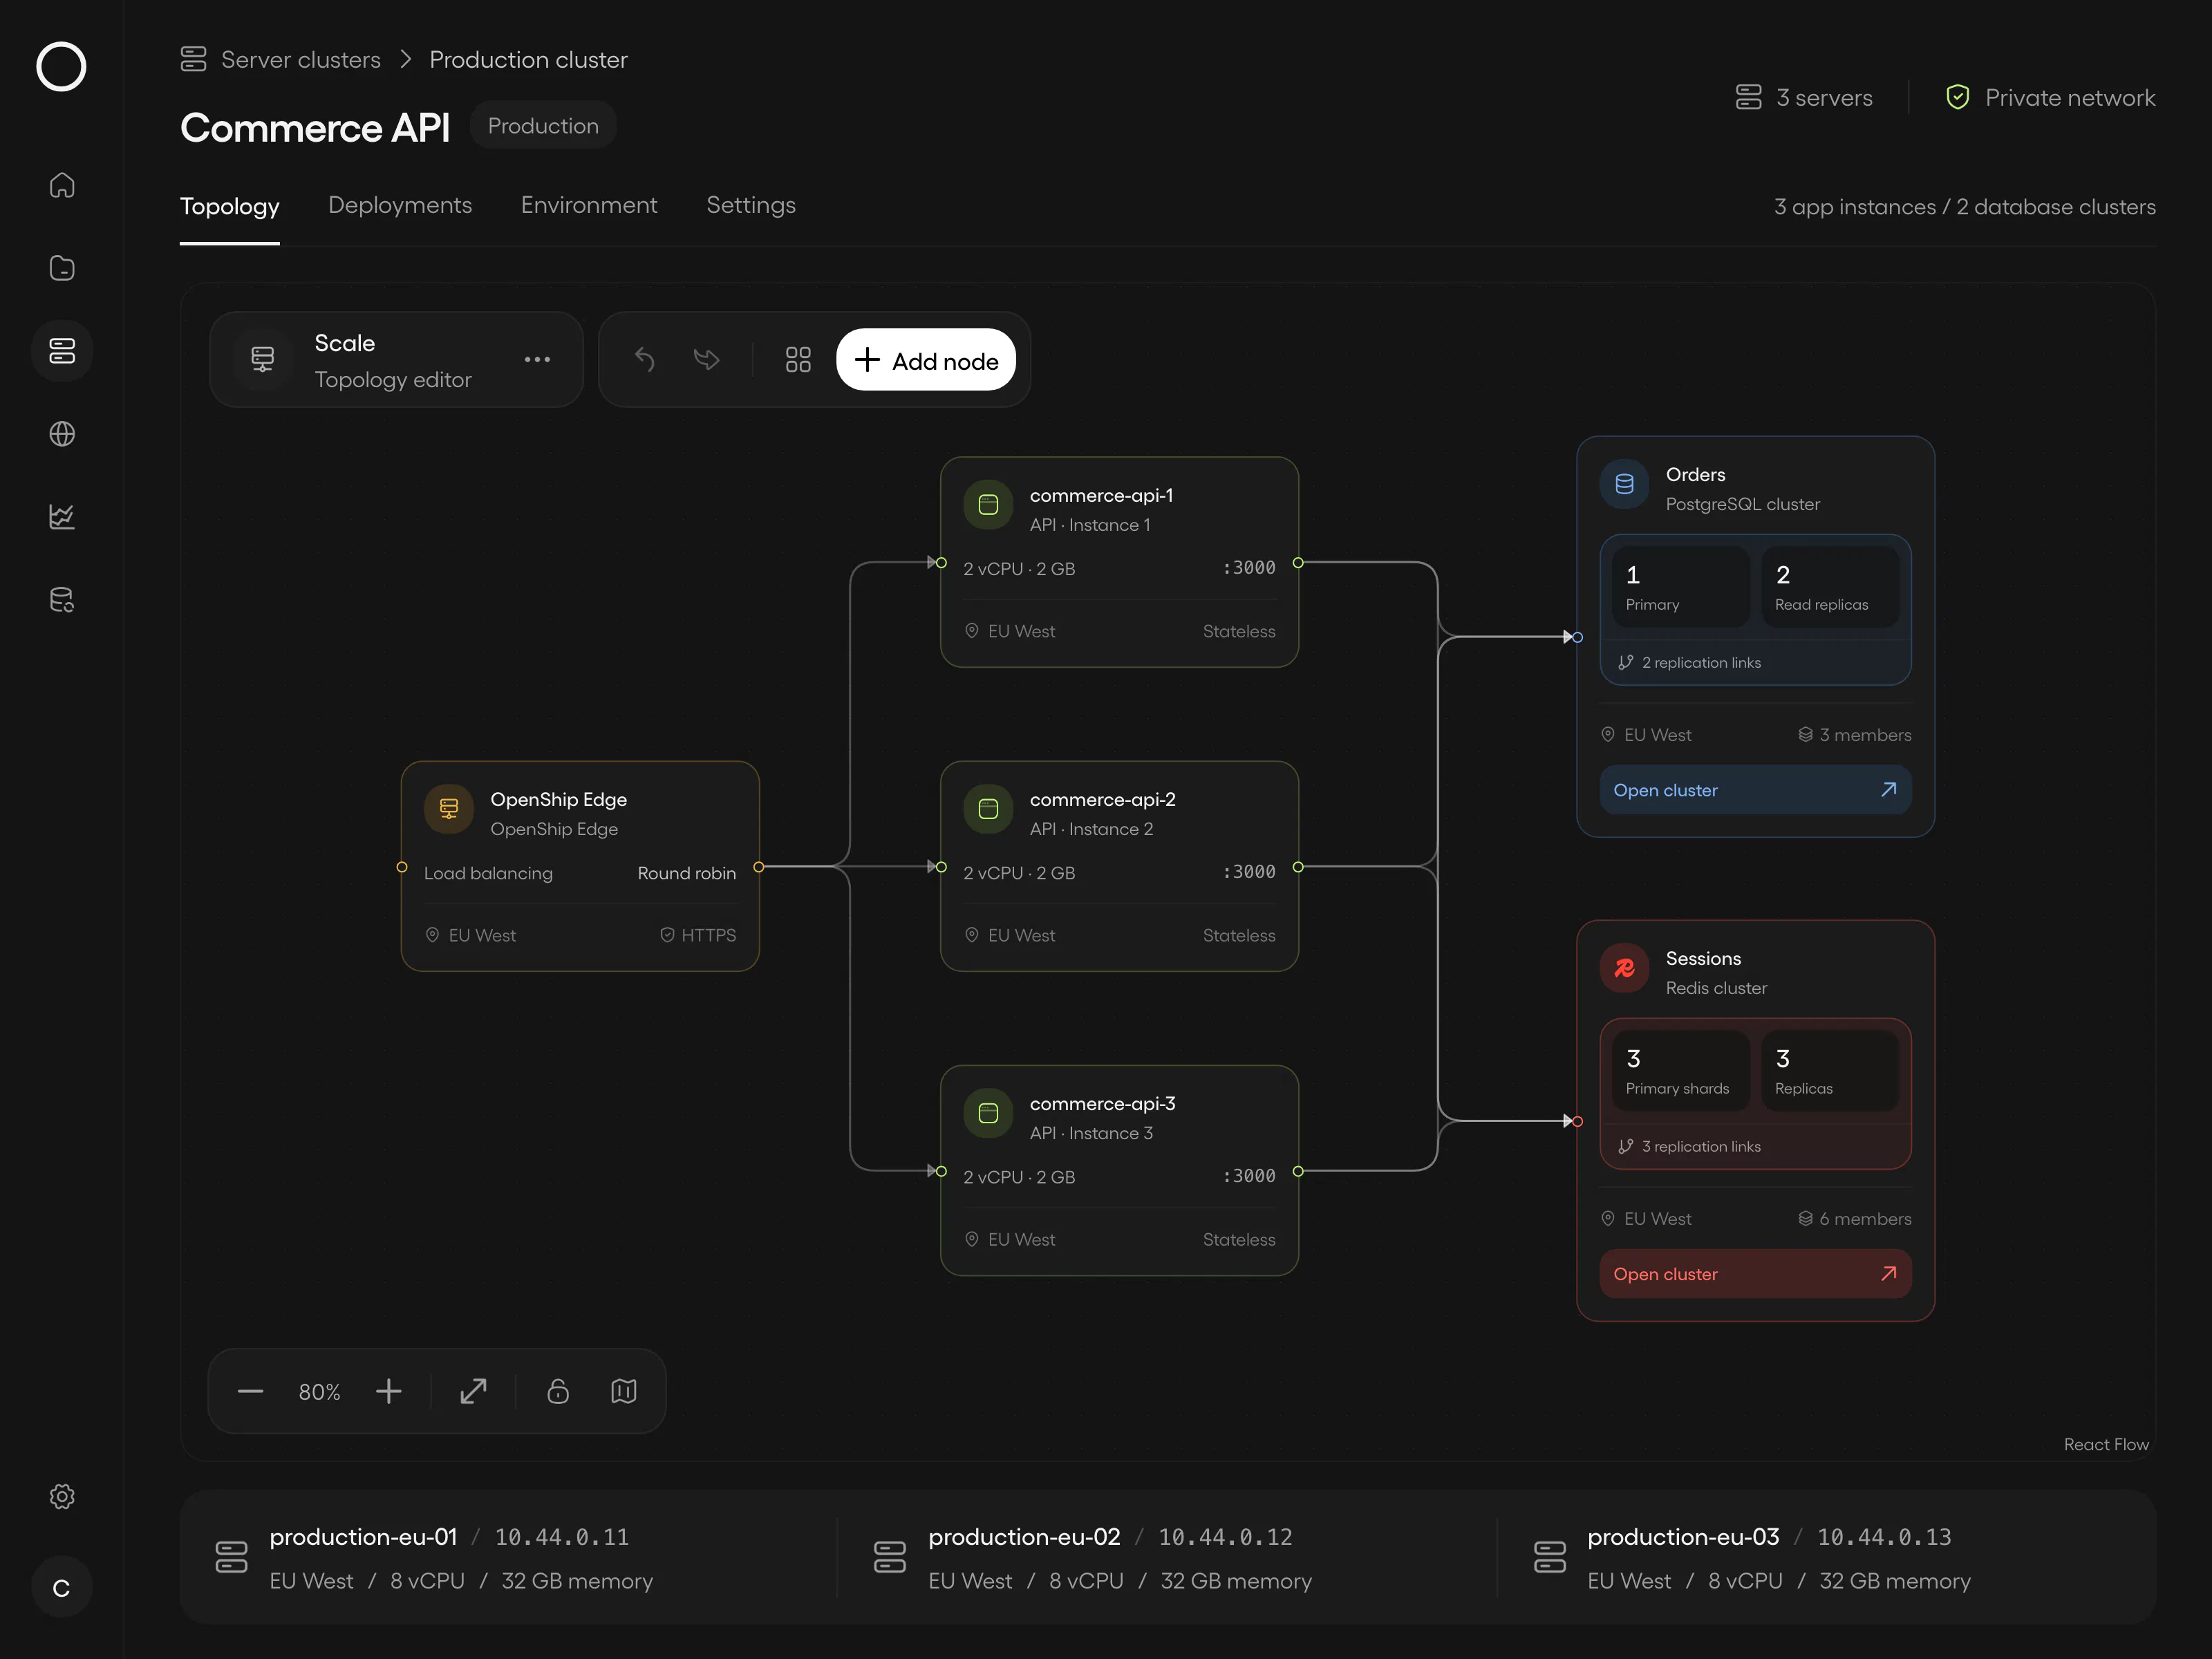Click the Orders database icon
This screenshot has height=1659, width=2212.
point(1624,484)
